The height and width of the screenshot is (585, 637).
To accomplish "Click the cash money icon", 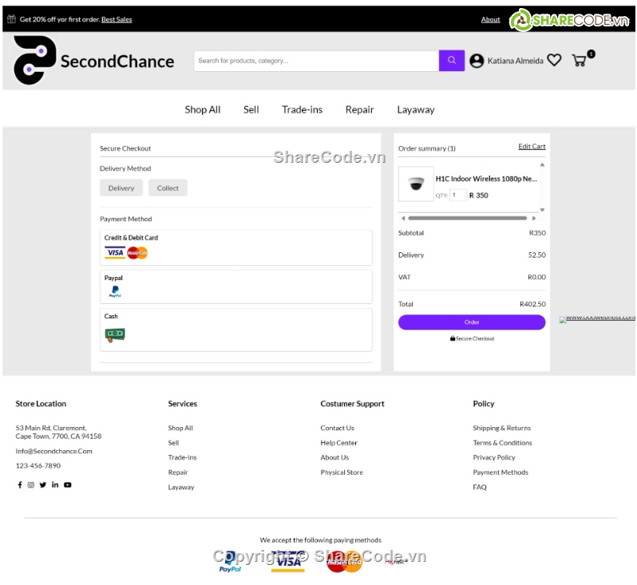I will [x=115, y=334].
